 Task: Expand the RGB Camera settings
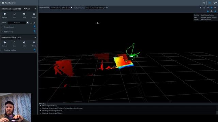point(2,32)
